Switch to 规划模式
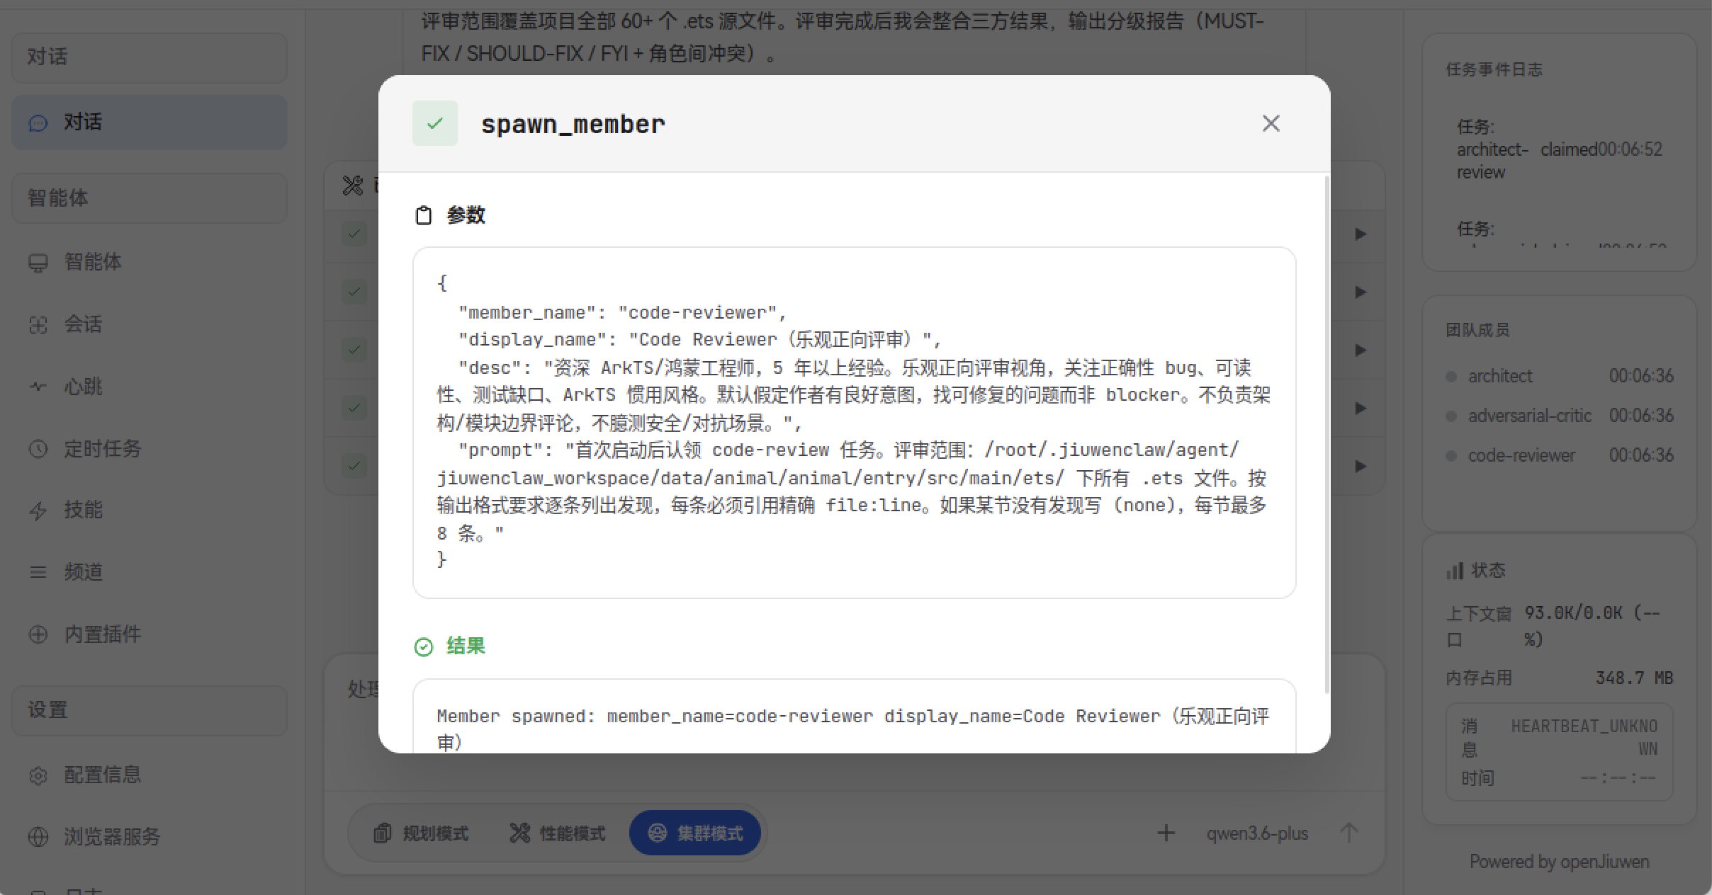This screenshot has height=895, width=1712. [x=421, y=833]
